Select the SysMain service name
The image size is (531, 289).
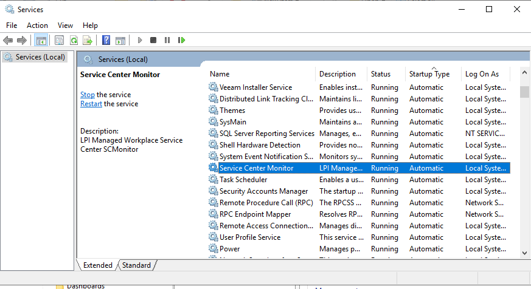tap(232, 121)
